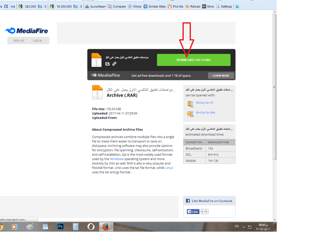Image resolution: width=314 pixels, height=251 pixels.
Task: Click the scrollbar down arrow
Action: (275, 220)
